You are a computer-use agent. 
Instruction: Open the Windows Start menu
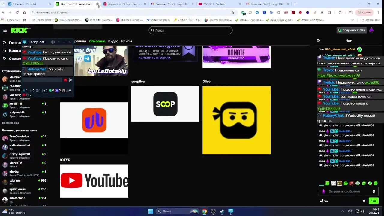[151, 211]
